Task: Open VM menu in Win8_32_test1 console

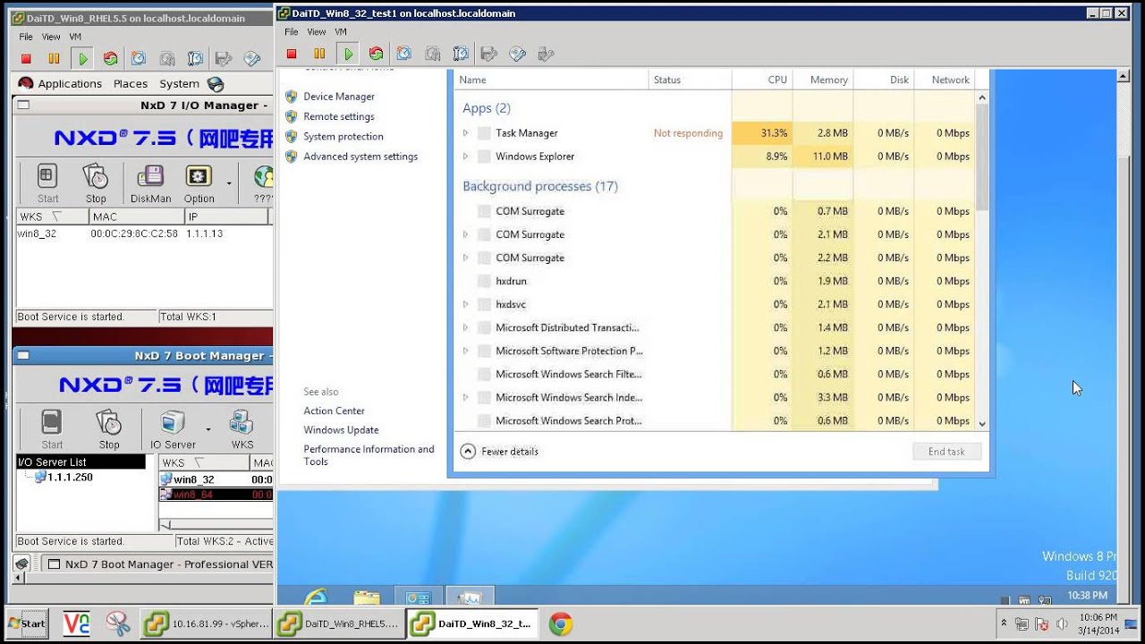Action: tap(341, 31)
